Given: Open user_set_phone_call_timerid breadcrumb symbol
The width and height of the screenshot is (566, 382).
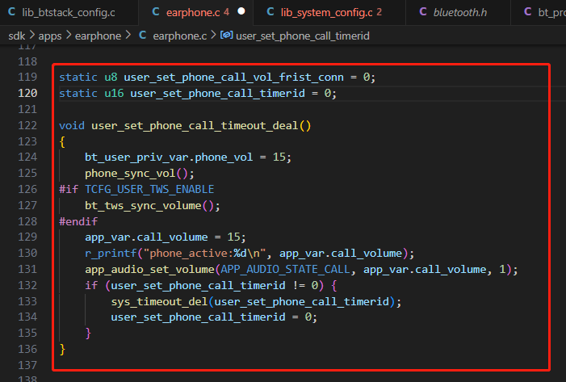Looking at the screenshot, I should [x=303, y=36].
